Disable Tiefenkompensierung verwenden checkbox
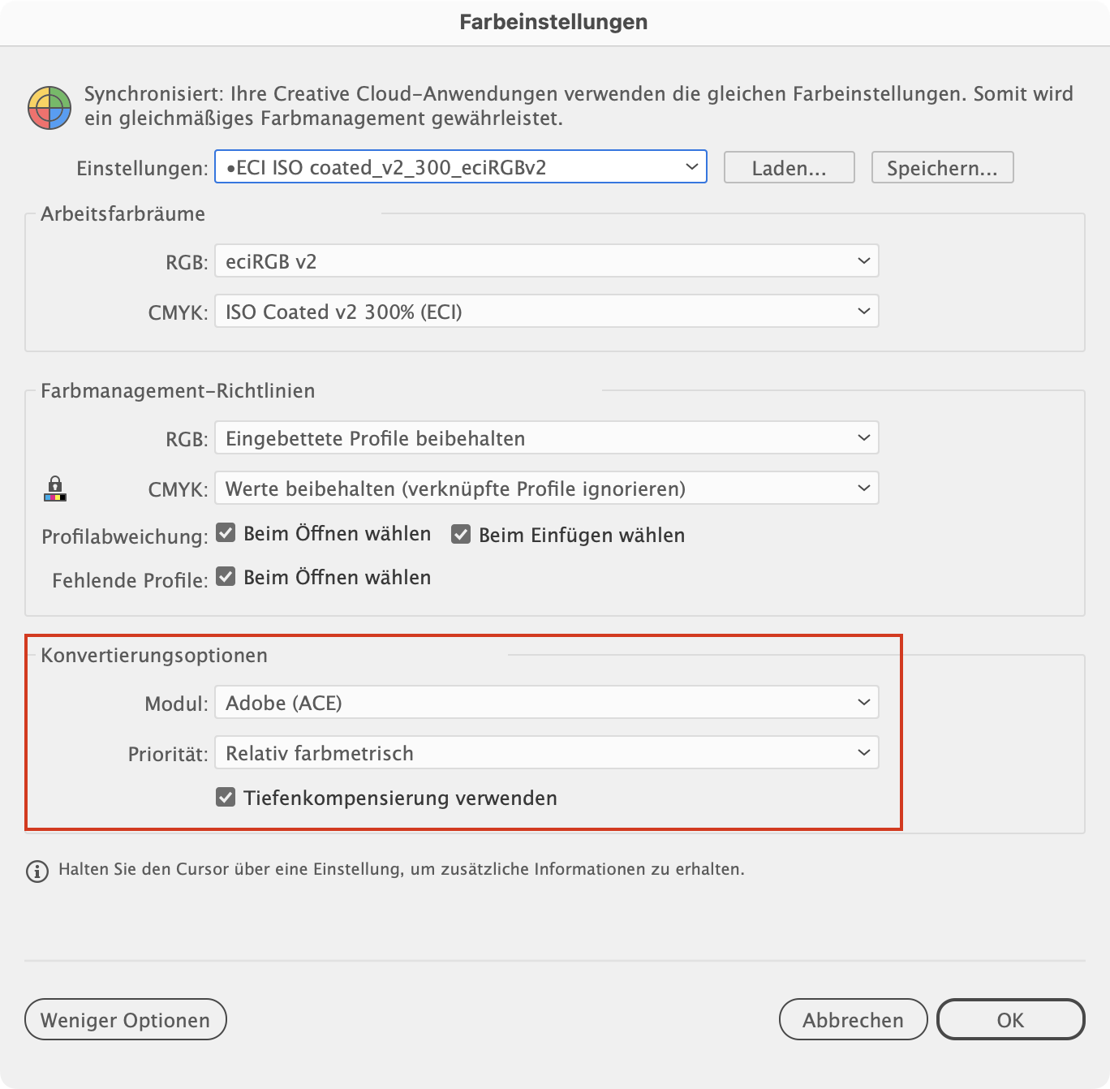 click(x=226, y=797)
